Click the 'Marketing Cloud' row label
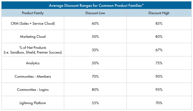Viewport: 193px width, 111px height. coord(33,36)
